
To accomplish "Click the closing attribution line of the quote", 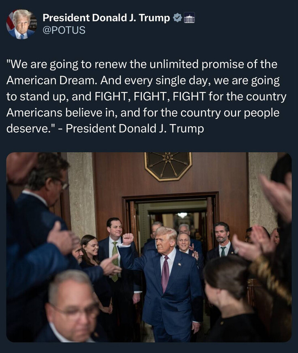I will coord(135,128).
